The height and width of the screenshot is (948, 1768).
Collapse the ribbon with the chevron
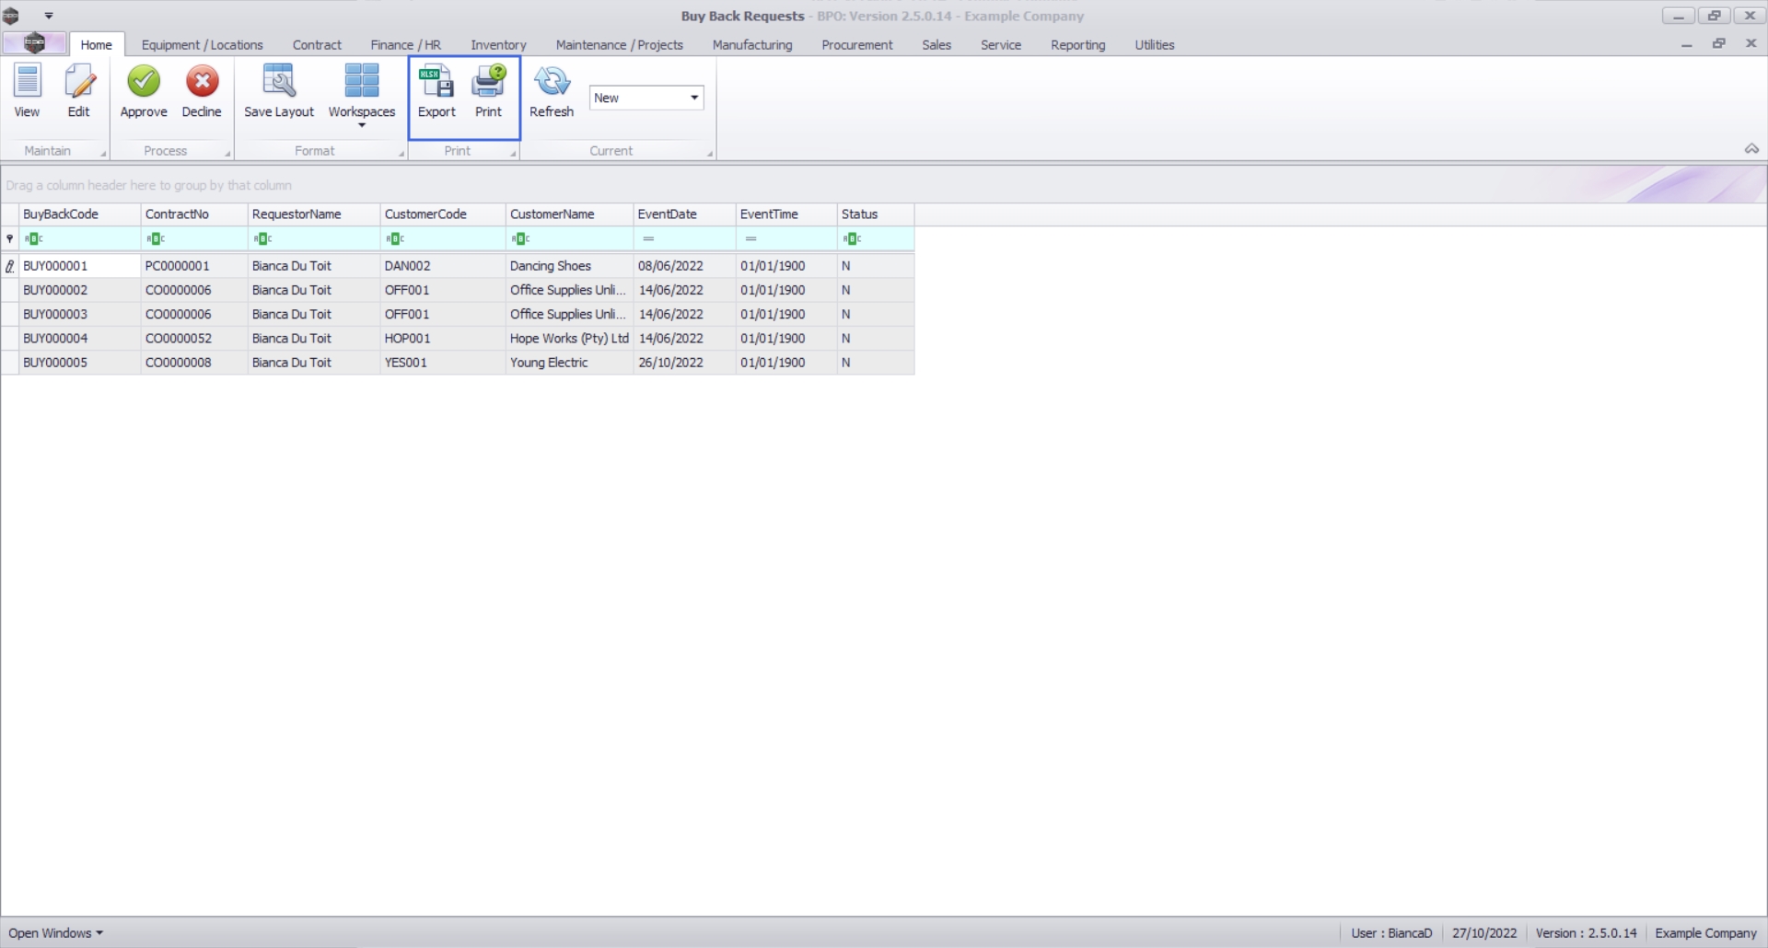tap(1751, 149)
